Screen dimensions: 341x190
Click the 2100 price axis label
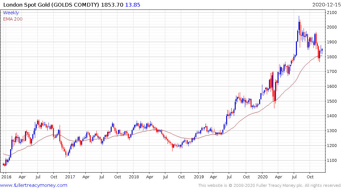pos(332,13)
